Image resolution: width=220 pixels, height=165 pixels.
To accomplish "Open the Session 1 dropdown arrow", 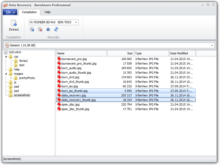I will pos(212,46).
